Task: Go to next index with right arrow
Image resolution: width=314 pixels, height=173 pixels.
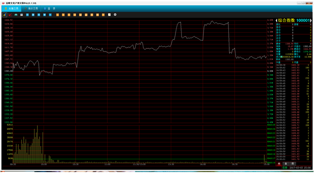Action: pos(311,20)
